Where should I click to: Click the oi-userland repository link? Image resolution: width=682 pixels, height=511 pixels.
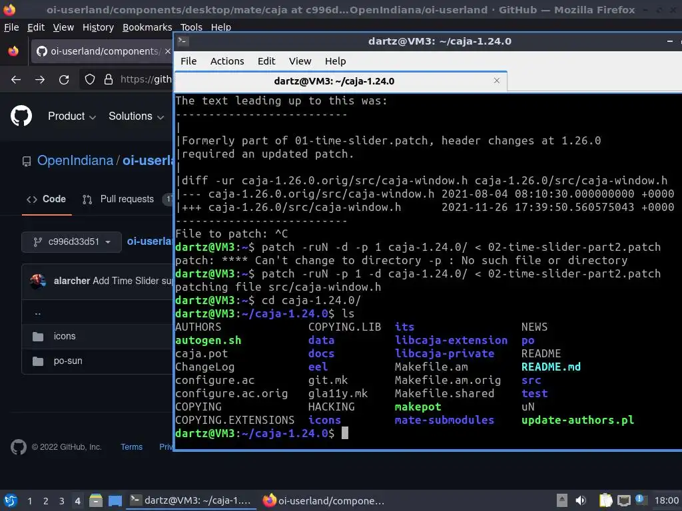coord(147,160)
